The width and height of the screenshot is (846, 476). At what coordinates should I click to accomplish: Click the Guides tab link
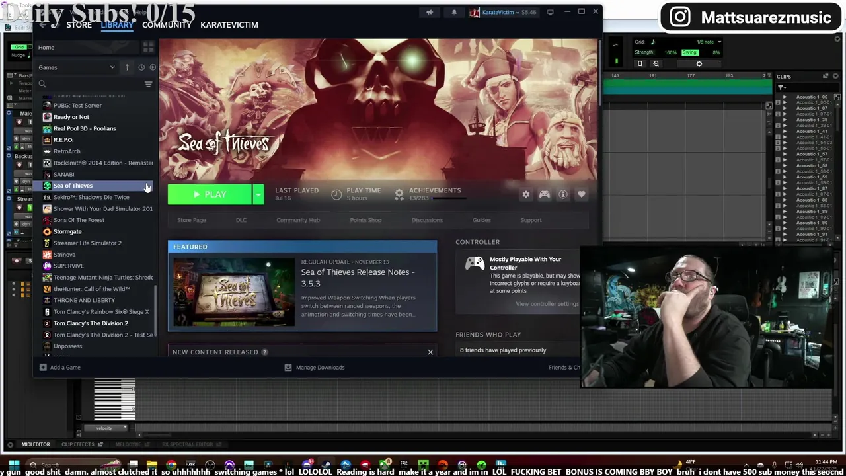pos(482,220)
